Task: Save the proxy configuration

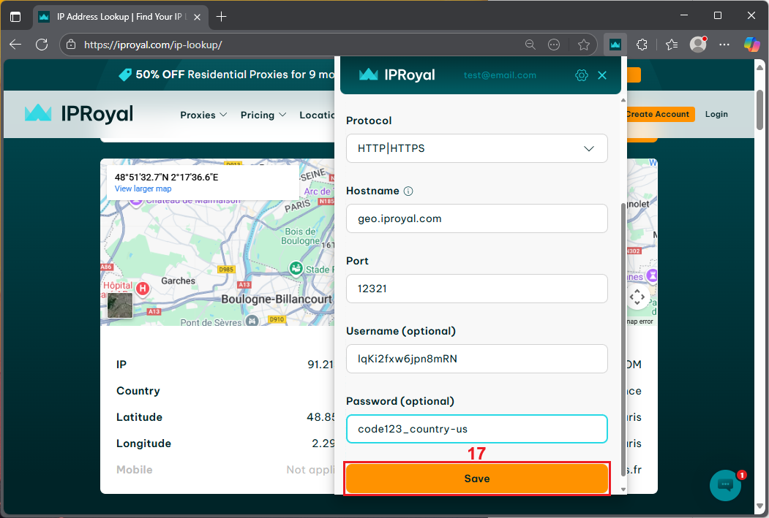Action: tap(477, 479)
